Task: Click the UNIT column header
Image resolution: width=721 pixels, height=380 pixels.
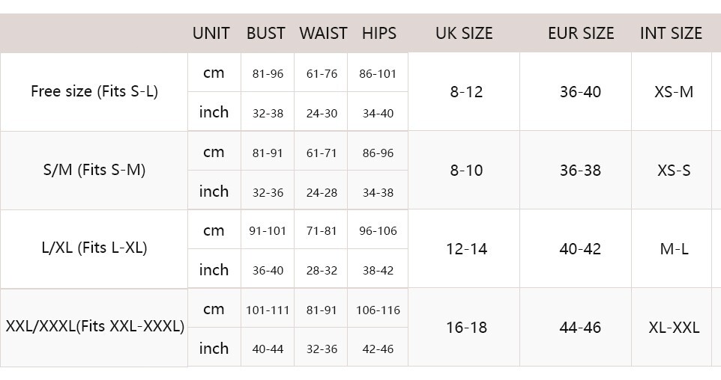Action: tap(211, 33)
